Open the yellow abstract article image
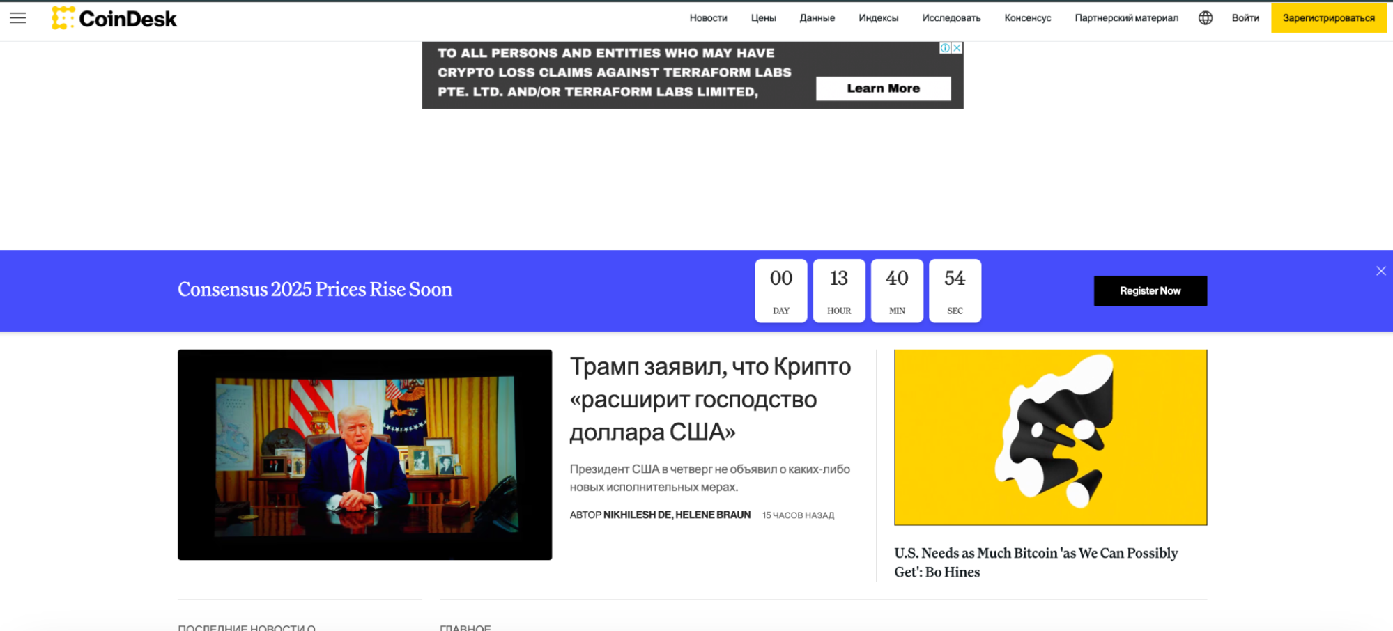Image resolution: width=1393 pixels, height=631 pixels. coord(1050,437)
